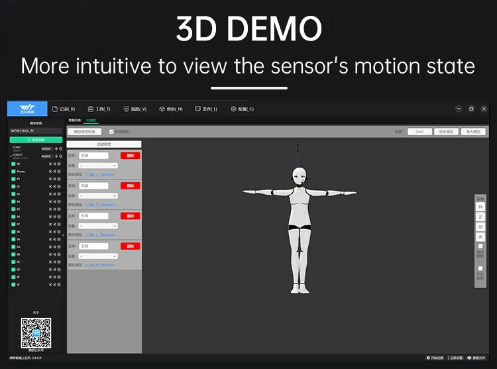497x369 pixels.
Task: Click name field of J_Bip_R_Shoulder binding
Action: click(93, 246)
